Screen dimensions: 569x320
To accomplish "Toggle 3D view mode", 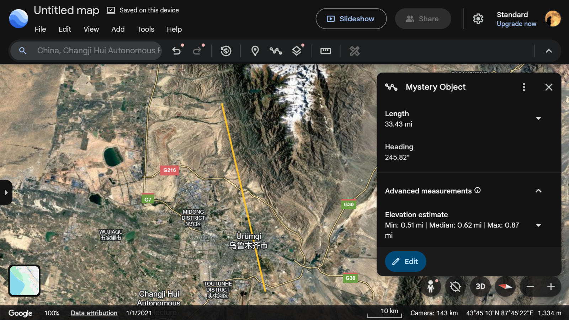I will click(x=480, y=287).
